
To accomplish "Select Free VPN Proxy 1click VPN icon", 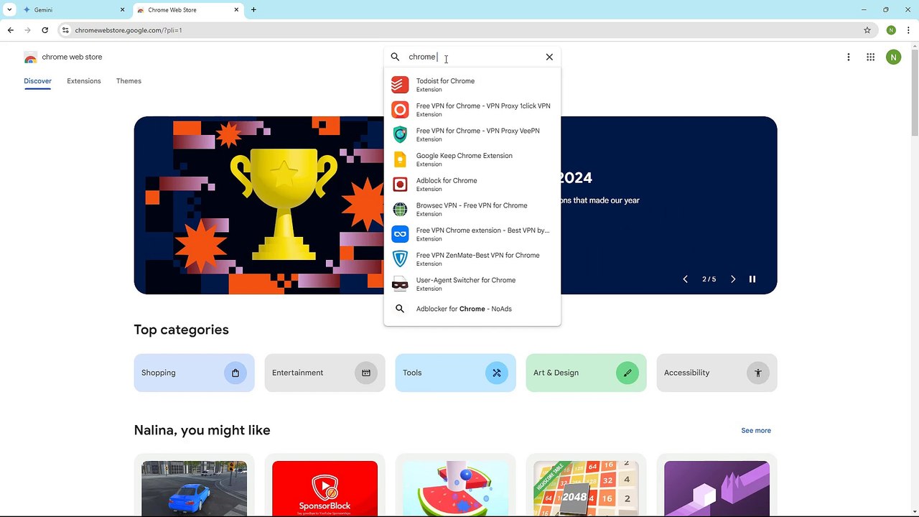I will click(x=400, y=110).
